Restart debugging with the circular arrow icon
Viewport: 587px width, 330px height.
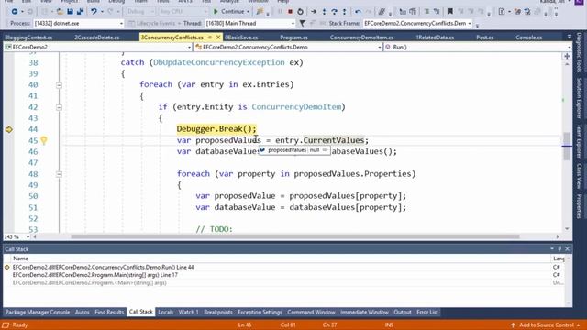(x=300, y=12)
